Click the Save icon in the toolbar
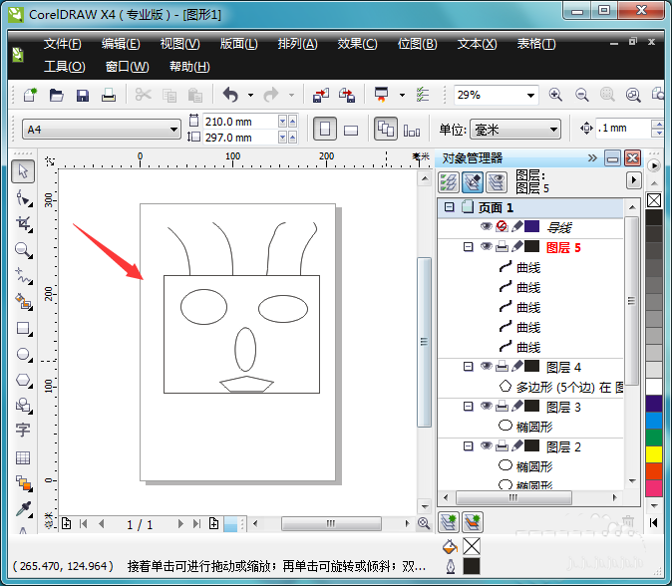This screenshot has width=672, height=586. (x=83, y=95)
